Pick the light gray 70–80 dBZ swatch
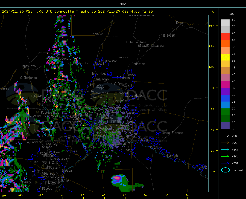Image resolution: width=246 pixels, height=199 pixels. click(225, 23)
